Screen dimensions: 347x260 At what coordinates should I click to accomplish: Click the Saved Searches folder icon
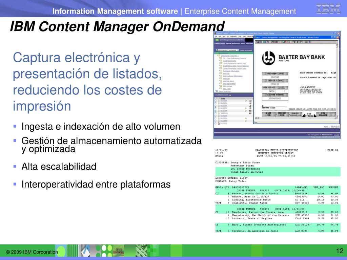217,91
